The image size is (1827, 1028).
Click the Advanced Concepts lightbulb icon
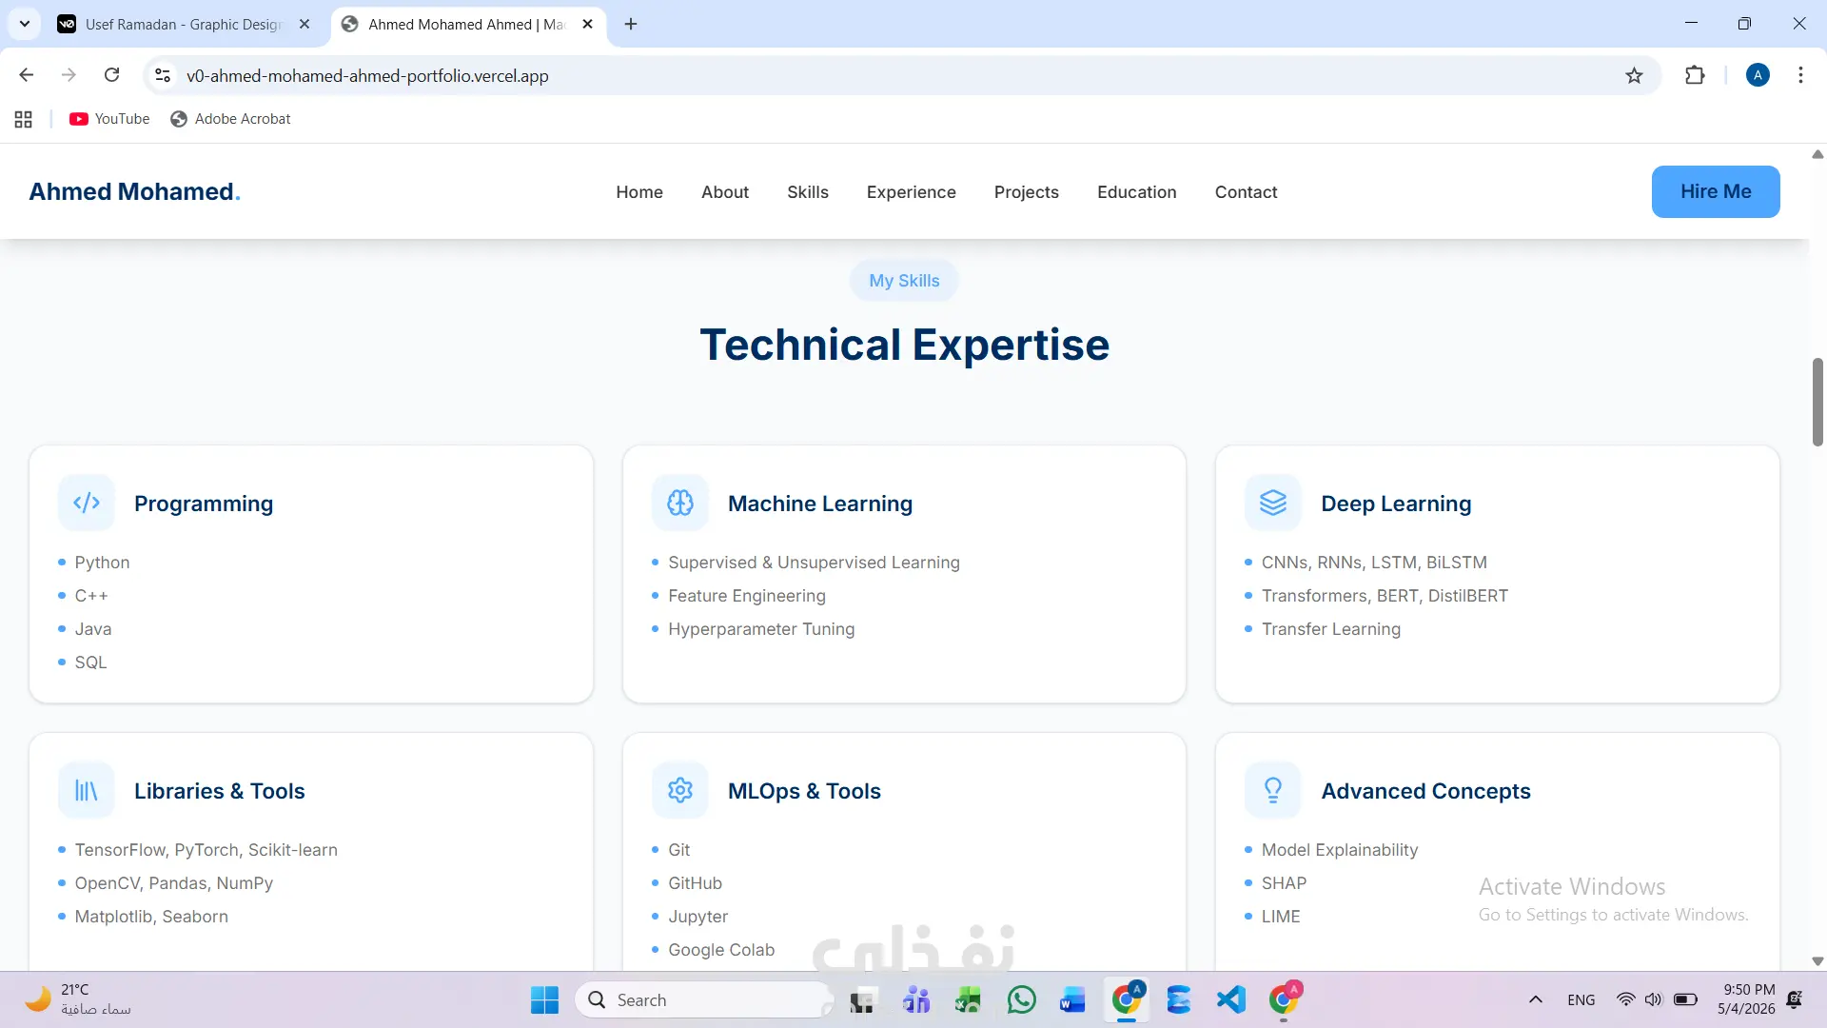tap(1273, 790)
